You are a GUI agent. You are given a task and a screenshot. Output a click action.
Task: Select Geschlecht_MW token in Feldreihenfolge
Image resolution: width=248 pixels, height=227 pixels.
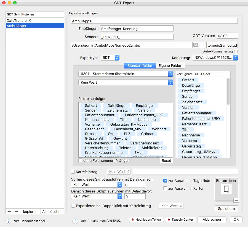128,129
